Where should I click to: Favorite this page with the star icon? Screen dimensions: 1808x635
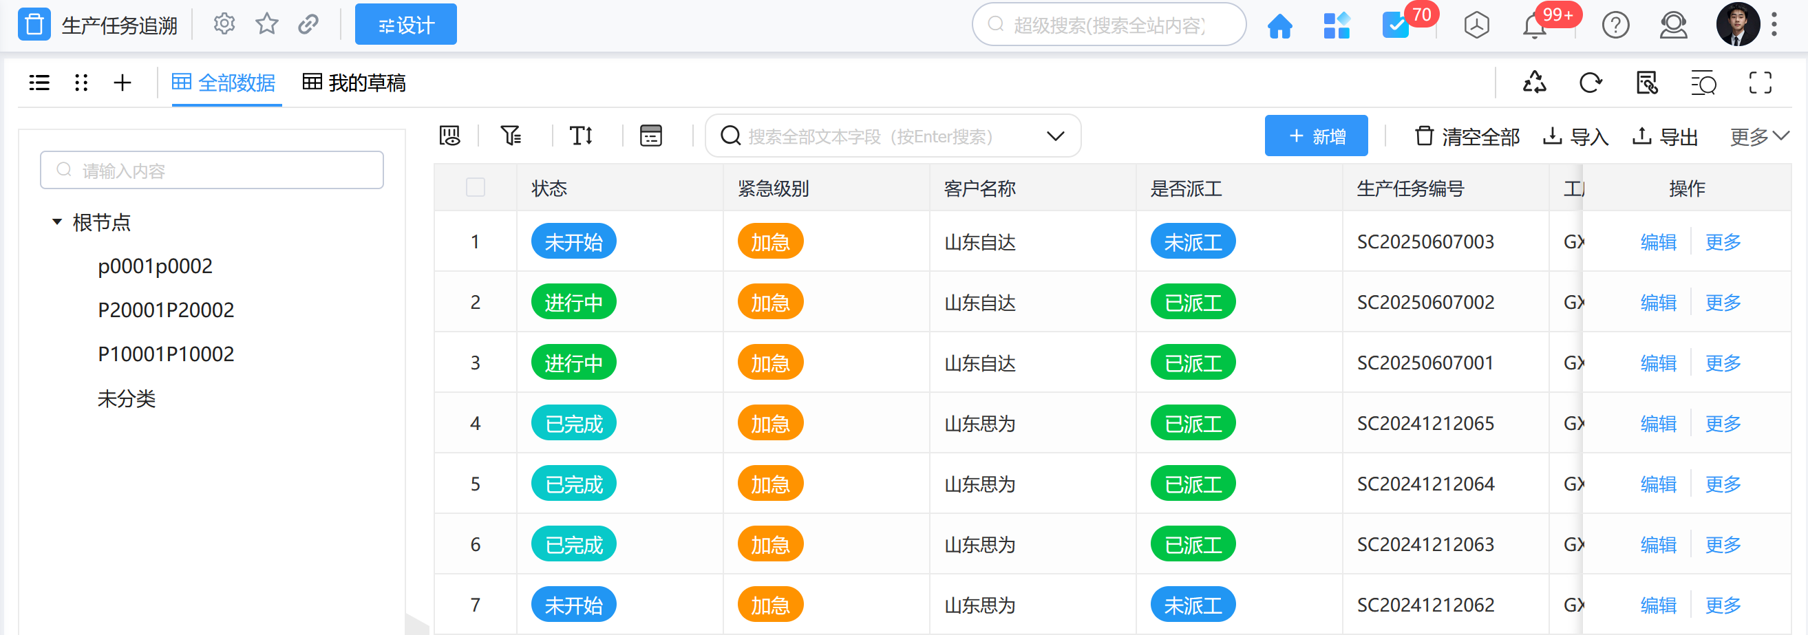pyautogui.click(x=267, y=25)
